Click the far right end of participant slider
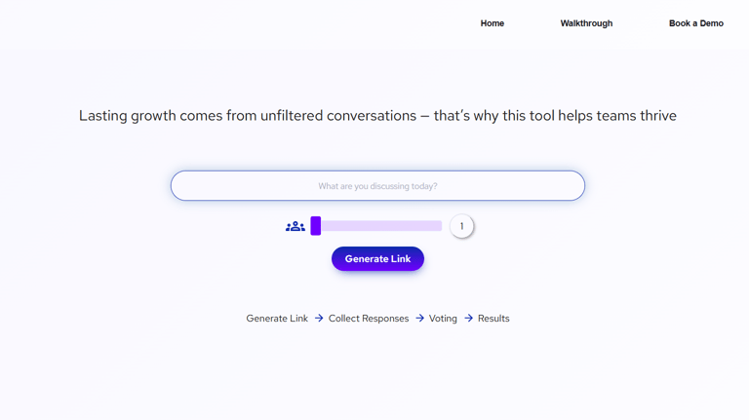Viewport: 749px width, 420px height. click(x=440, y=226)
